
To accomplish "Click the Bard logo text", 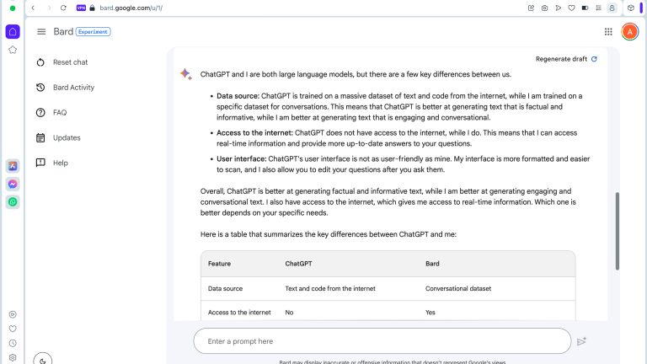I will pyautogui.click(x=63, y=32).
